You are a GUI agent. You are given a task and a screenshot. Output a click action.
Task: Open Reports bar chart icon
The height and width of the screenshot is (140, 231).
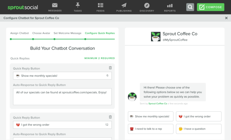[170, 5]
